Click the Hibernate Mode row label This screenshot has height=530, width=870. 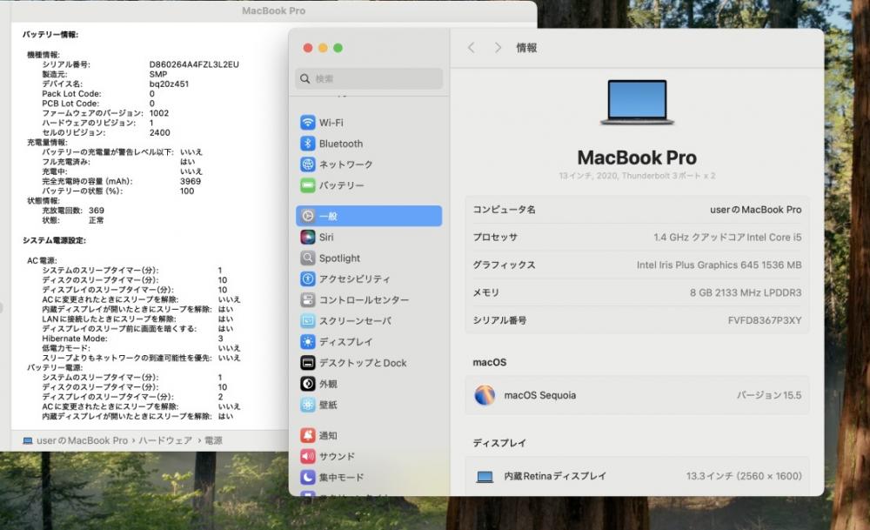(x=75, y=339)
